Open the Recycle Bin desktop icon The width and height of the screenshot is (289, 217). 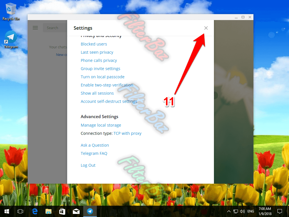11,11
